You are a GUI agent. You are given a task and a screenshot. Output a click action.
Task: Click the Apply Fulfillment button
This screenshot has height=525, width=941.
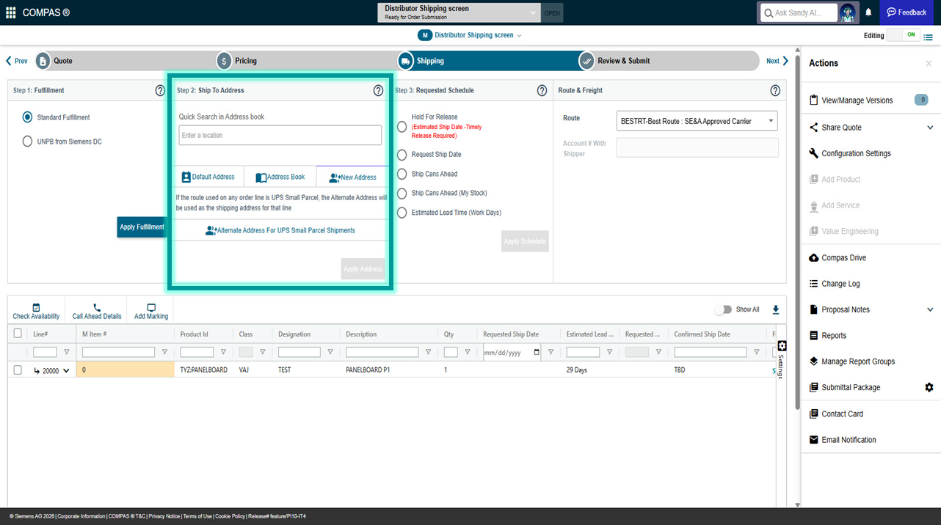tap(142, 227)
